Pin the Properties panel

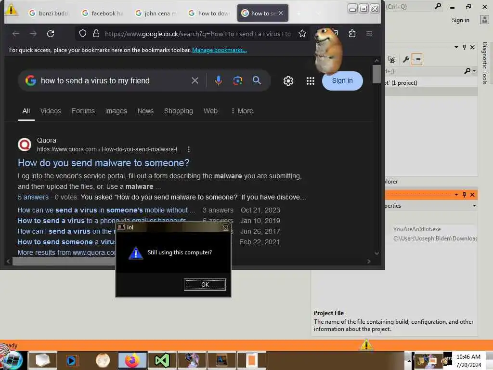pos(464,195)
